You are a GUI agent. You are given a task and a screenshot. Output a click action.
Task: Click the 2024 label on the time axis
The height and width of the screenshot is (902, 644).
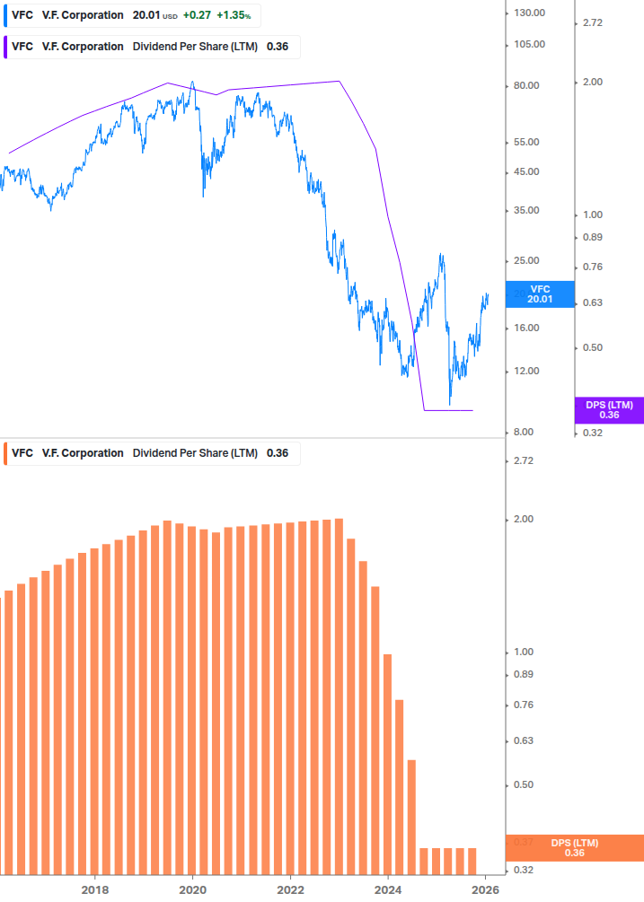click(x=388, y=889)
